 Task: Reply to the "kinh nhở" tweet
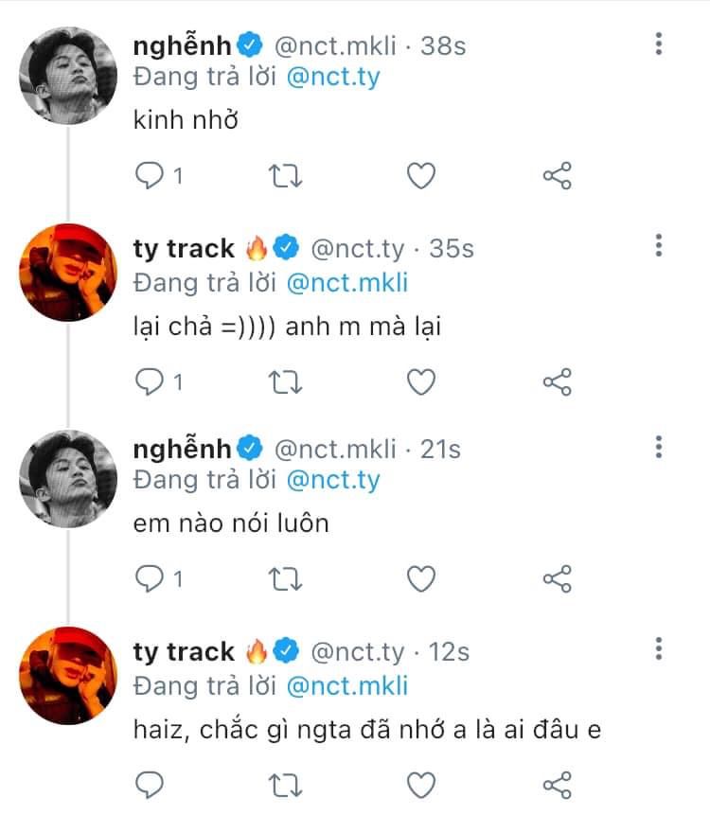[151, 176]
